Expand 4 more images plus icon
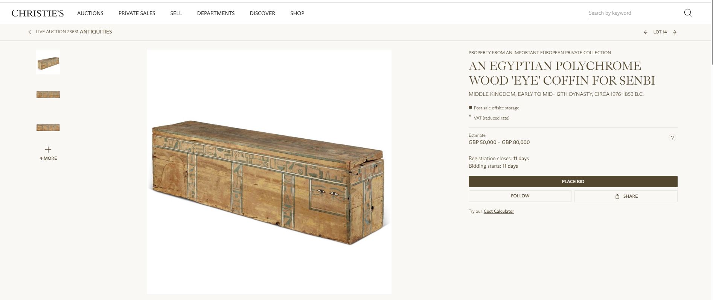This screenshot has width=713, height=300. [x=48, y=150]
